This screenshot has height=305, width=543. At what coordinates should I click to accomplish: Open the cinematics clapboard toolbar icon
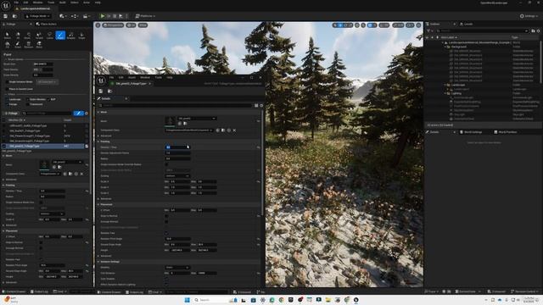pyautogui.click(x=87, y=16)
